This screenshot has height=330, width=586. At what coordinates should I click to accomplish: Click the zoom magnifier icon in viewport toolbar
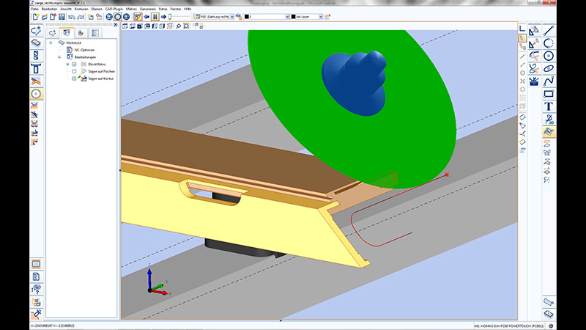coord(179,26)
